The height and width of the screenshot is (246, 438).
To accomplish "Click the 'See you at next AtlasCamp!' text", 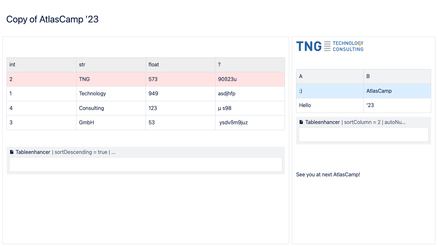I will [328, 175].
